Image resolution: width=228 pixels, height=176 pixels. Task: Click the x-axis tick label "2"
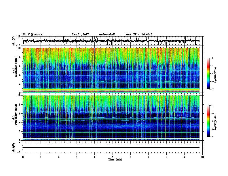click(59, 157)
